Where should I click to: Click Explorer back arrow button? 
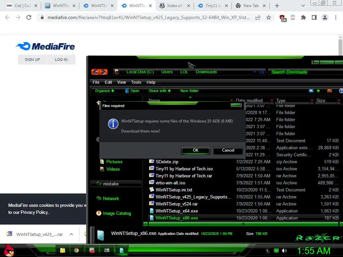(95, 72)
